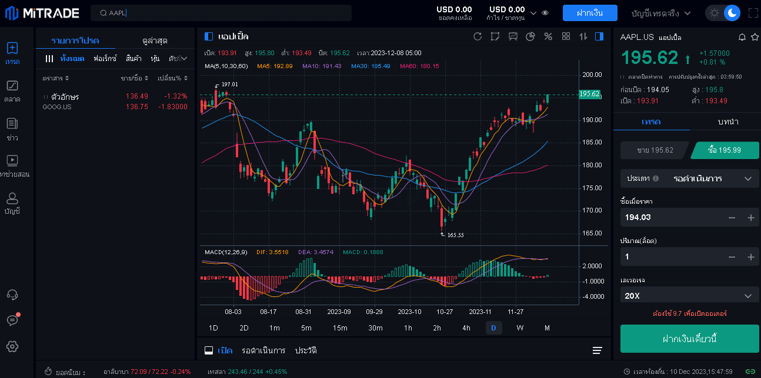Sort watchlist by sell/buy column
This screenshot has height=378, width=761.
point(135,78)
